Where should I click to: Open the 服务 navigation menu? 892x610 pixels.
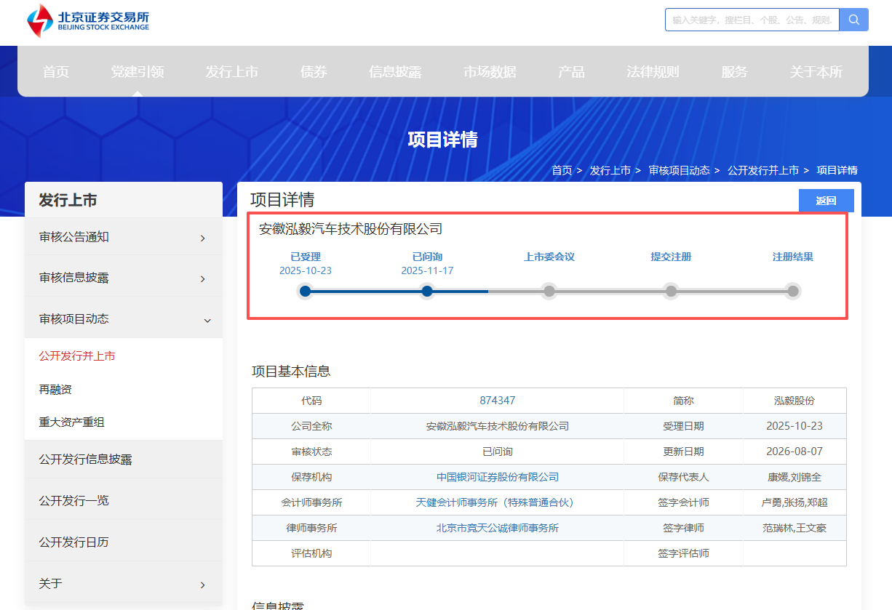734,71
